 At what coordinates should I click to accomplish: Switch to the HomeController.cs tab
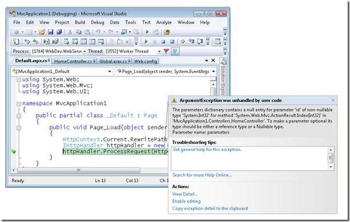point(74,61)
